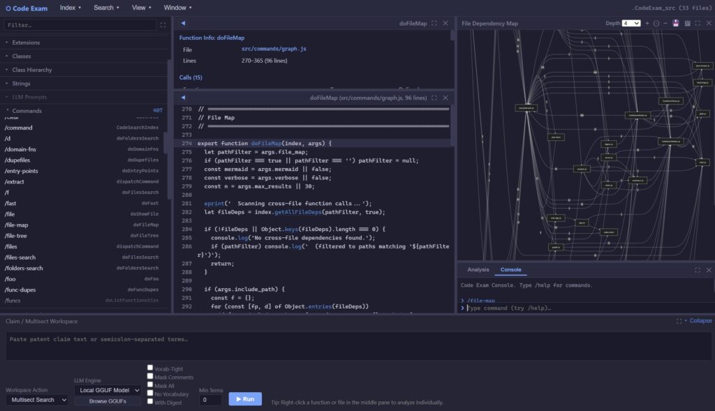The image size is (715, 411).
Task: Click the grid layout icon in dependency map
Action: pos(687,23)
